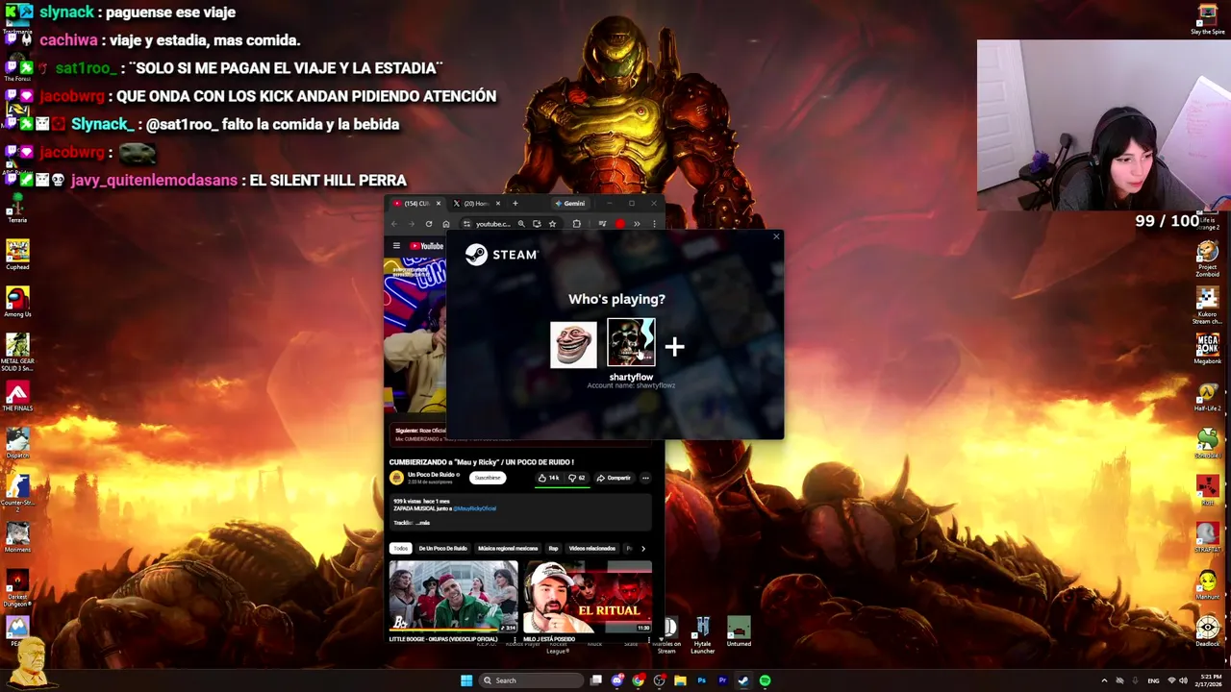Viewport: 1231px width, 692px height.
Task: Open Discord from the taskbar
Action: (x=617, y=680)
